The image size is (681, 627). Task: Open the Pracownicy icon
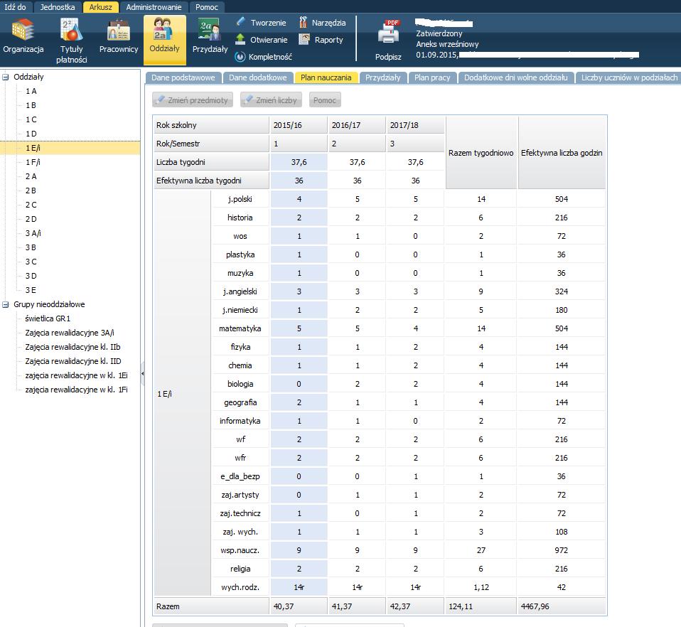tap(119, 31)
